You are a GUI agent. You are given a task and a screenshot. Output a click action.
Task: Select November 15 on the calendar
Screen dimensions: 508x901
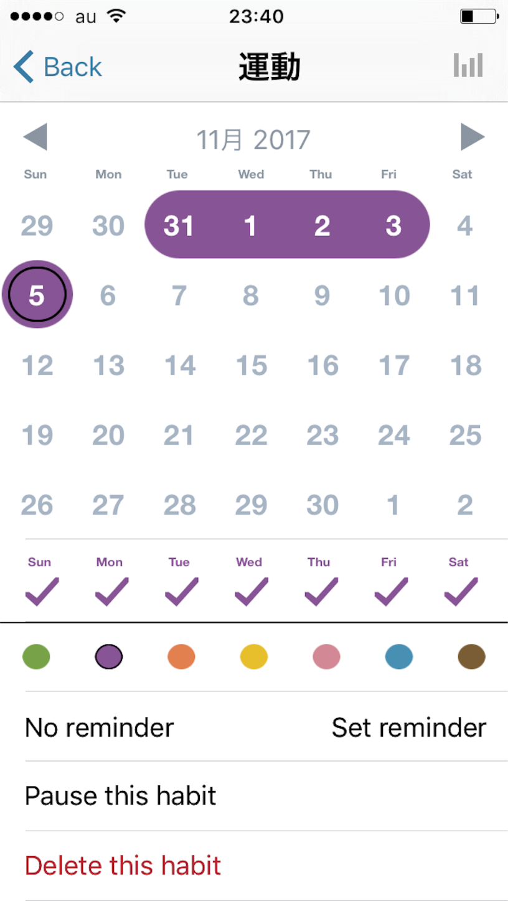coord(251,365)
